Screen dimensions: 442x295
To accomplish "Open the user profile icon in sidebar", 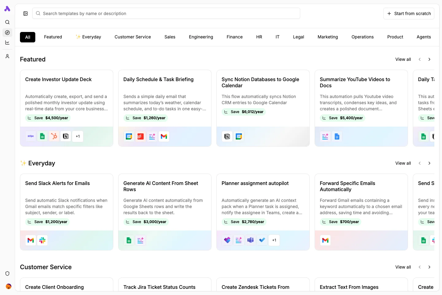I will tap(7, 56).
